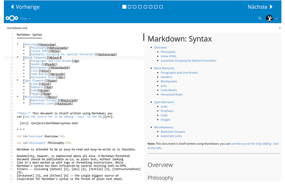
Task: Open the Horizontal Rules preview link
Action: tap(171, 94)
